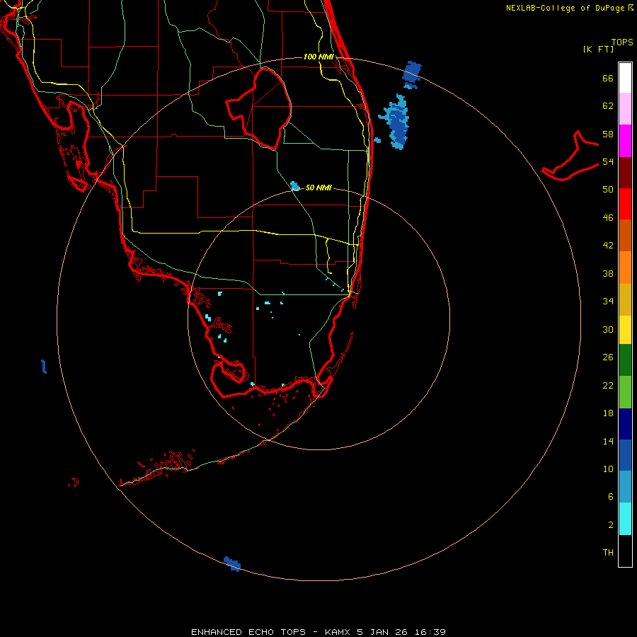Screen dimensions: 637x637
Task: Click the 100 NMI range ring label
Action: coord(318,57)
